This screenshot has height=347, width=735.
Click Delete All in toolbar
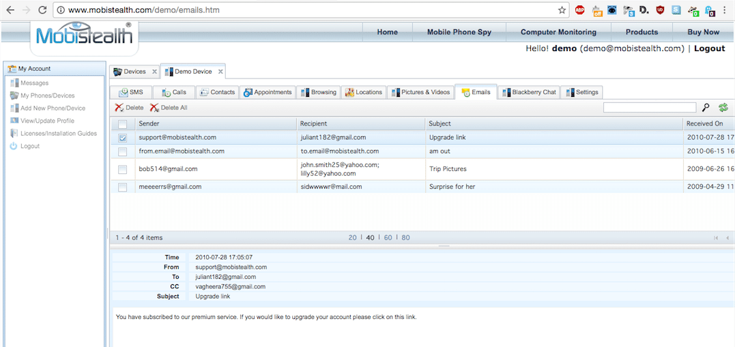coord(169,108)
